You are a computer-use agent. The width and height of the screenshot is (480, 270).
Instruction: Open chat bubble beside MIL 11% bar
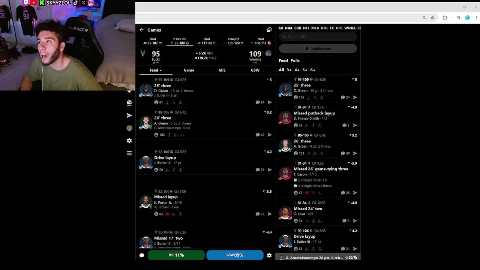142,255
